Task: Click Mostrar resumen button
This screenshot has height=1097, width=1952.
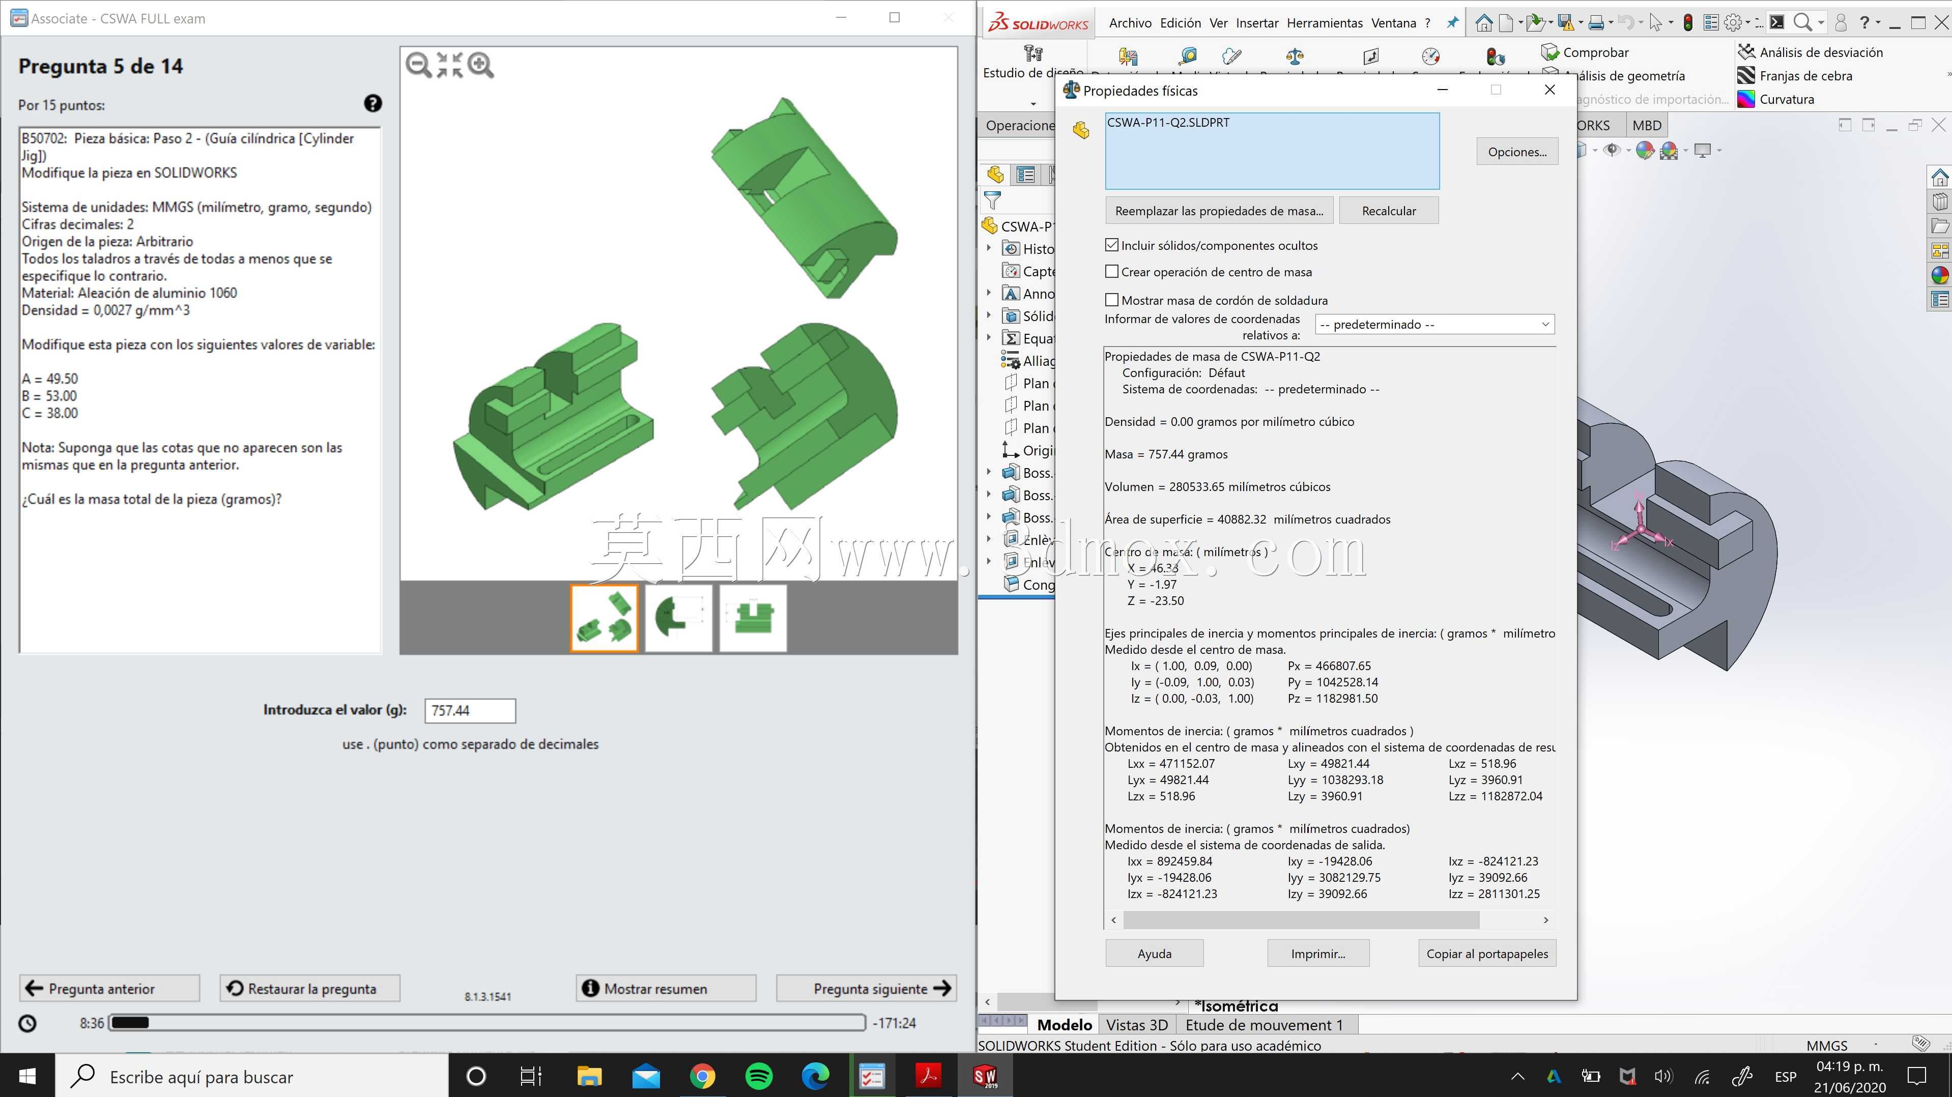Action: (x=666, y=988)
